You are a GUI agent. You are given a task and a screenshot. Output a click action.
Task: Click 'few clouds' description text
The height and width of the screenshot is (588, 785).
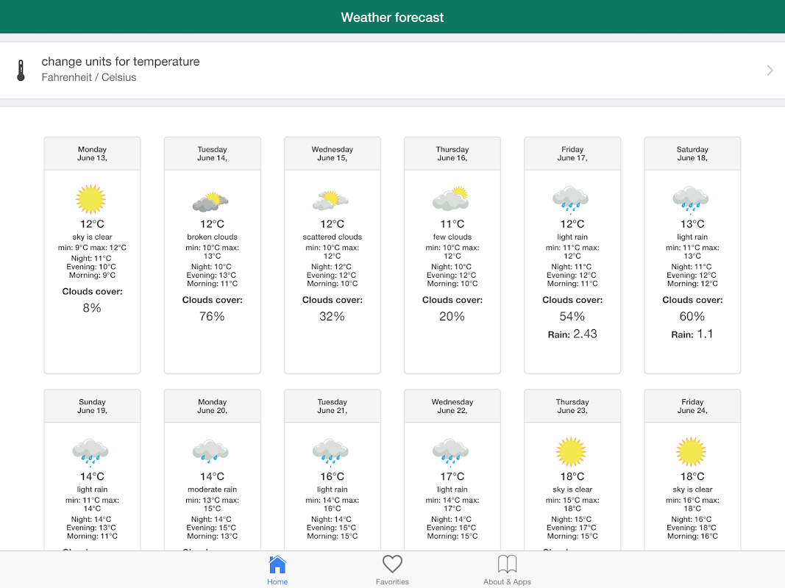(x=452, y=237)
